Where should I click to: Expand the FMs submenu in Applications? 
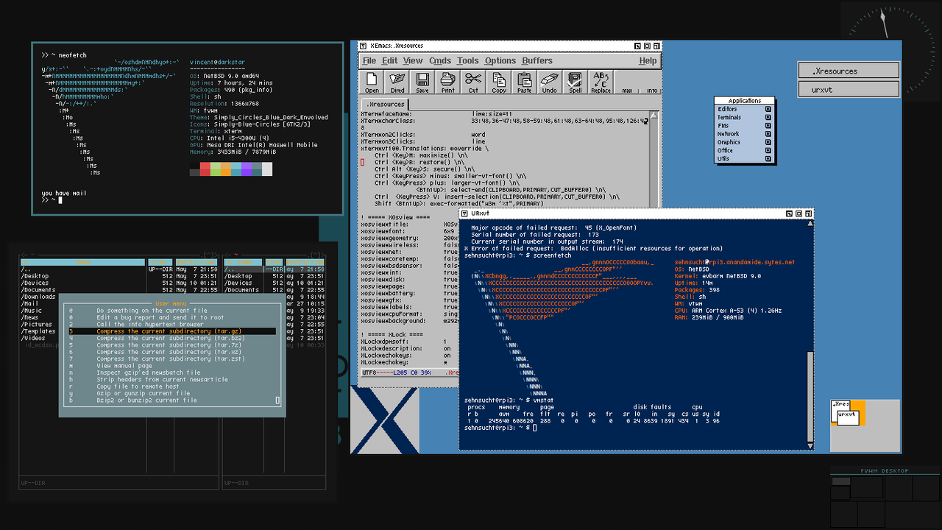[744, 126]
